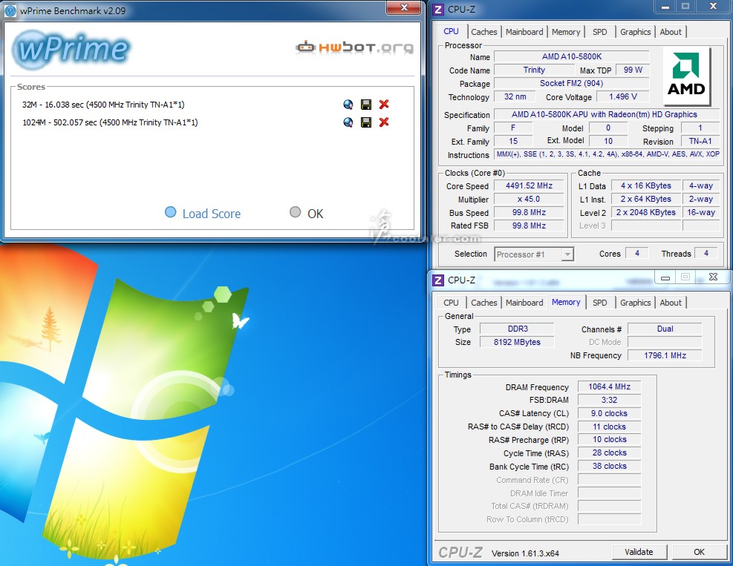Submit the 32M score online via globe icon
Image resolution: width=733 pixels, height=566 pixels.
pos(348,105)
